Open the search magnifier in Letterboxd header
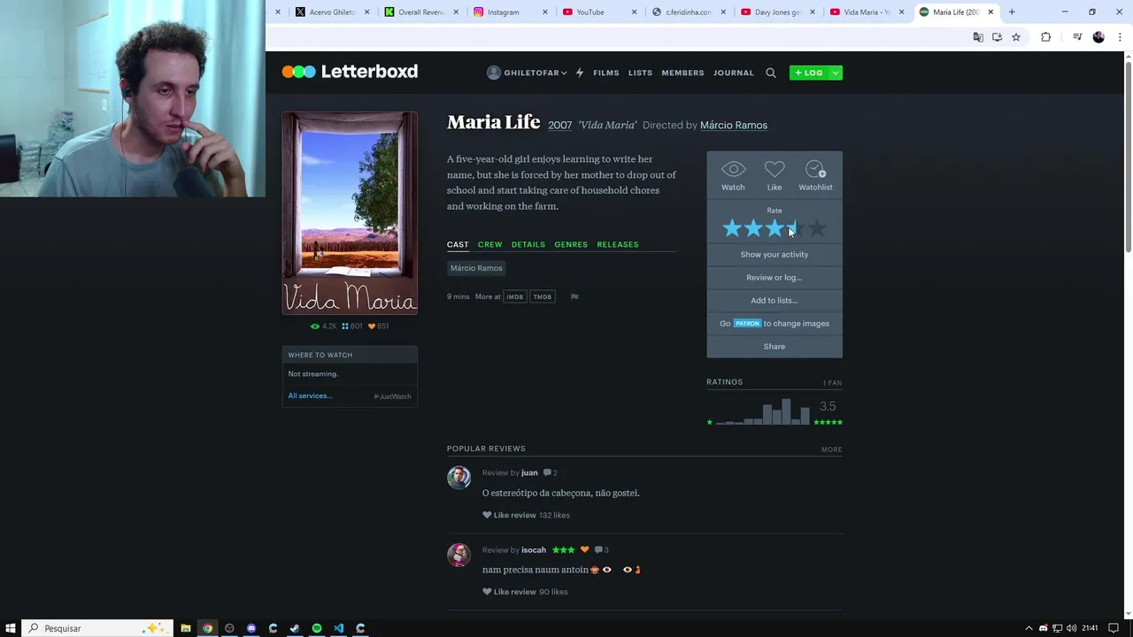1133x637 pixels. coord(771,73)
